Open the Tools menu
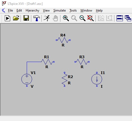This screenshot has height=121, width=132. coord(73,10)
